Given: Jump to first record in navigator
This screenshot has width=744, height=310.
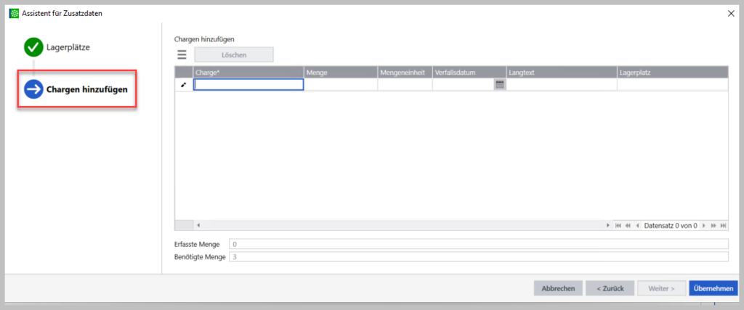Looking at the screenshot, I should (x=618, y=226).
